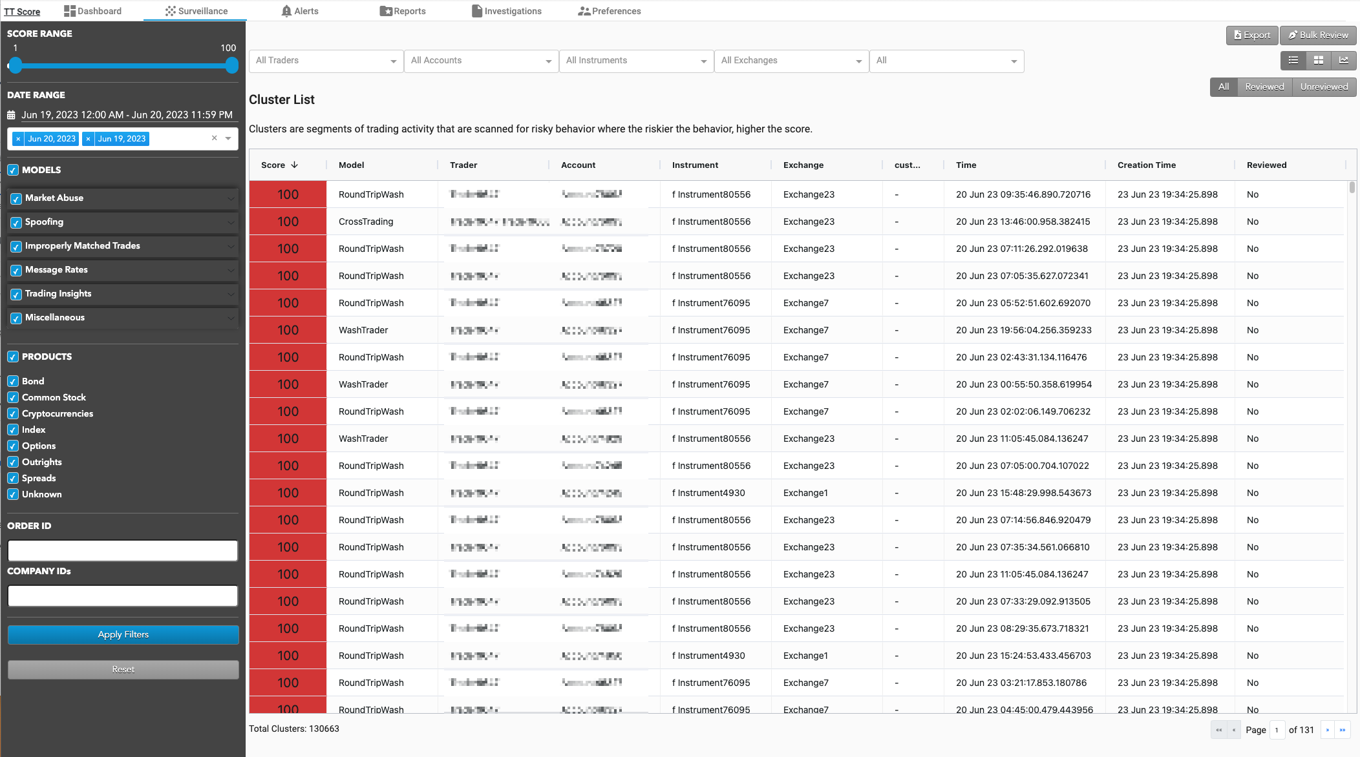Go to the Investigations tab
This screenshot has width=1360, height=757.
tap(507, 11)
